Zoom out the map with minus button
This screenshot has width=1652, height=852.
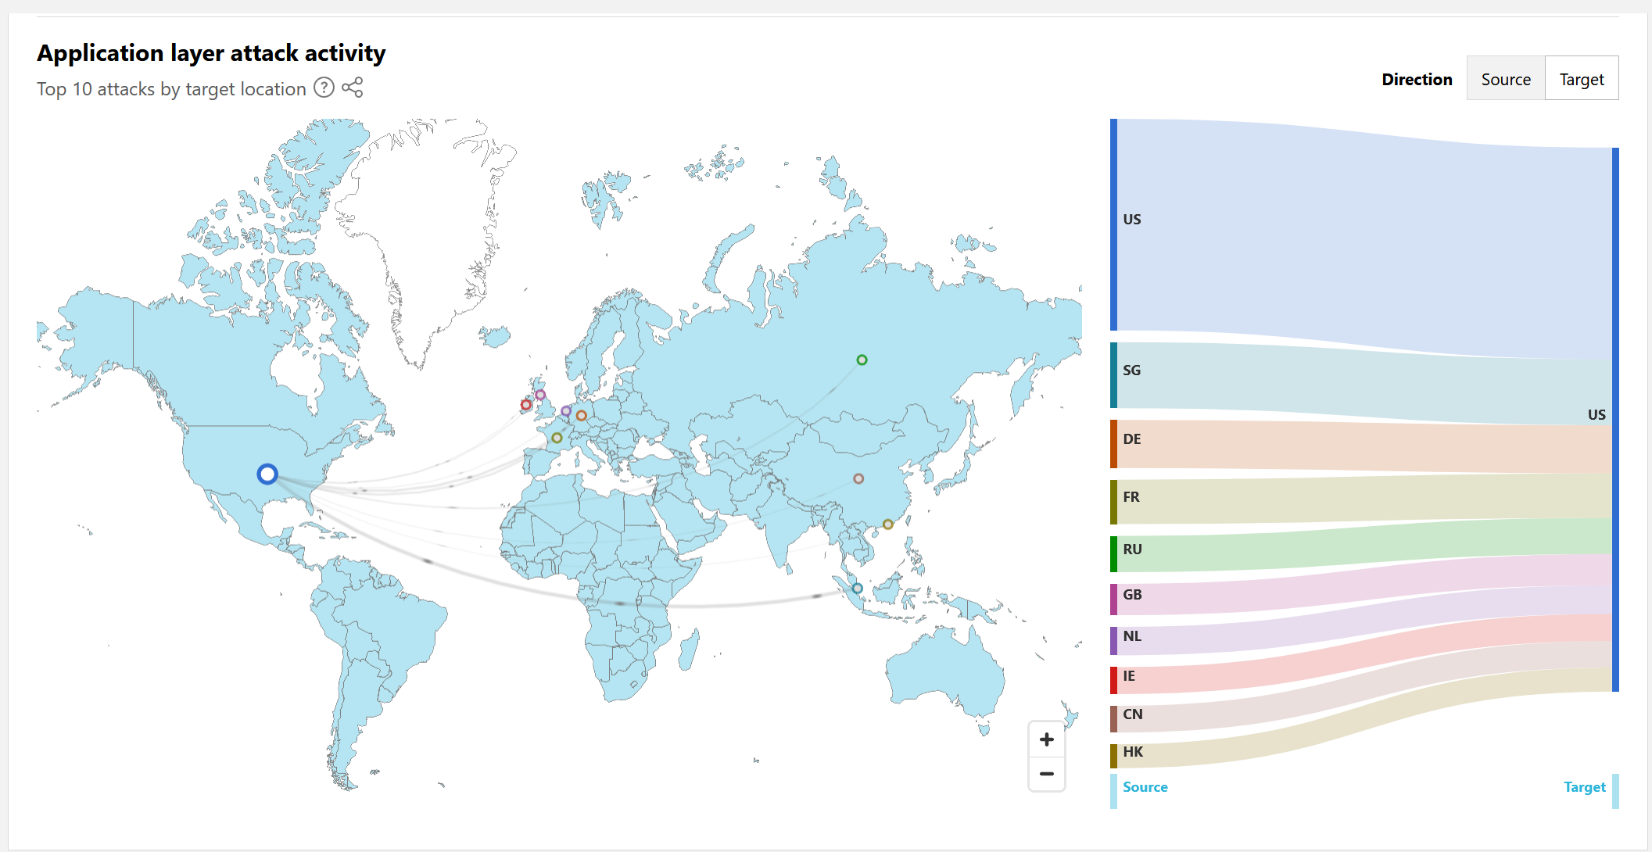1046,774
